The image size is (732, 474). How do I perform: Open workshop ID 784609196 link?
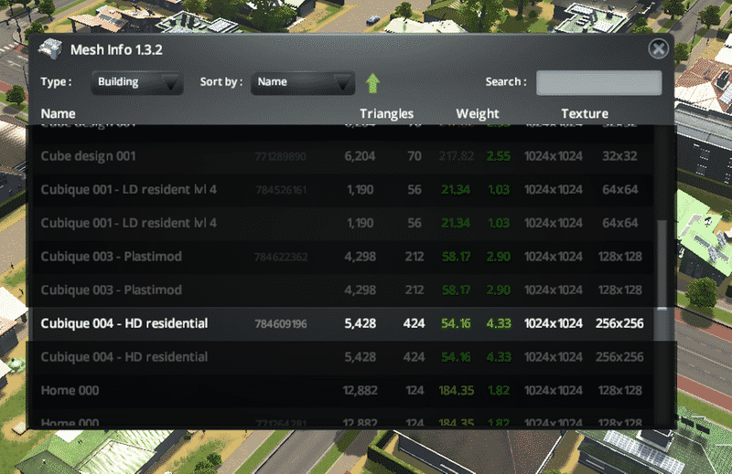(280, 324)
